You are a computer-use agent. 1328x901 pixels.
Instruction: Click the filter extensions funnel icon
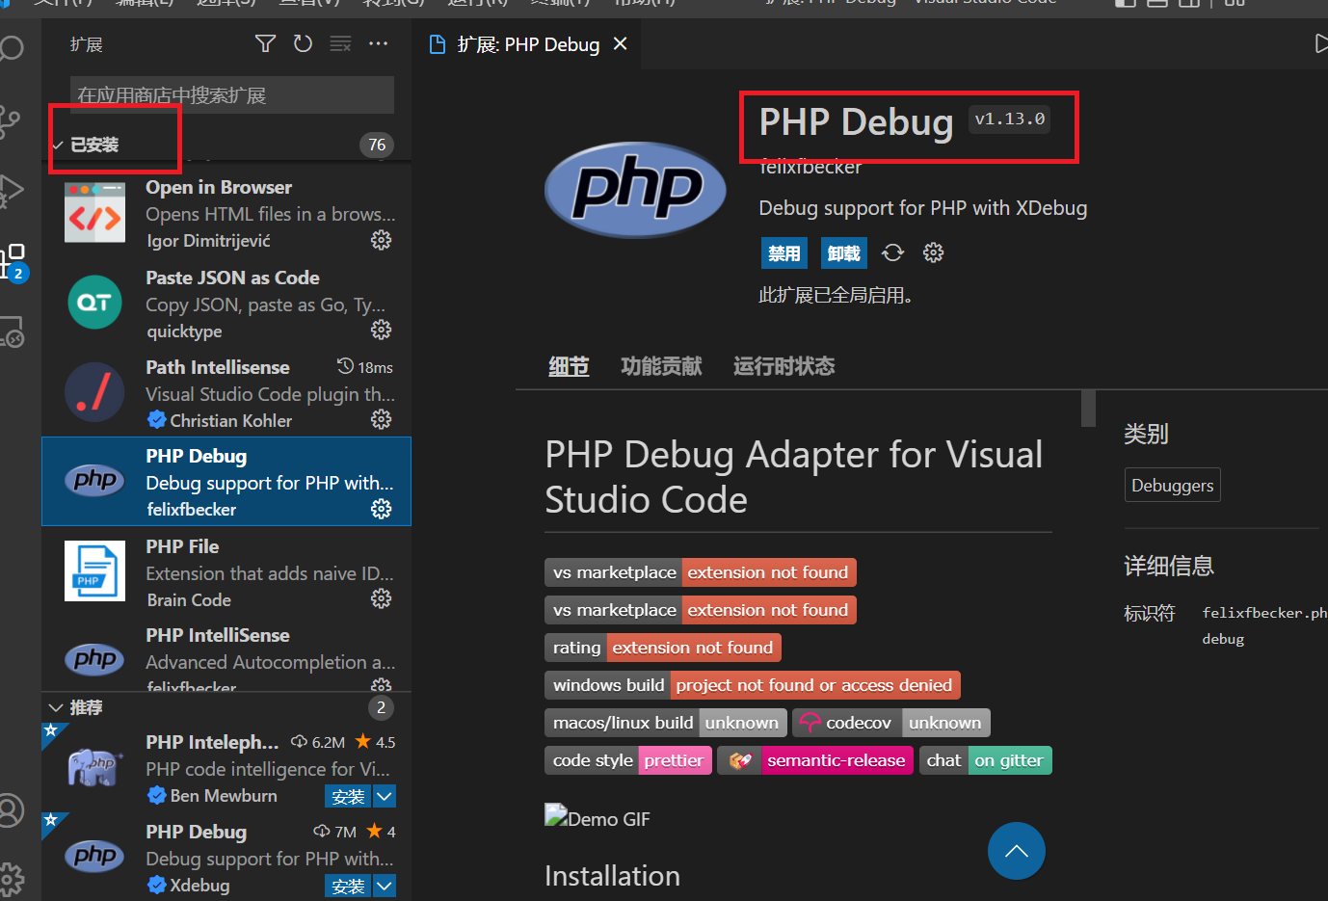point(265,43)
